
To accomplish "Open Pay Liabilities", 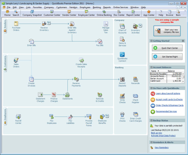I will tap(70, 117).
